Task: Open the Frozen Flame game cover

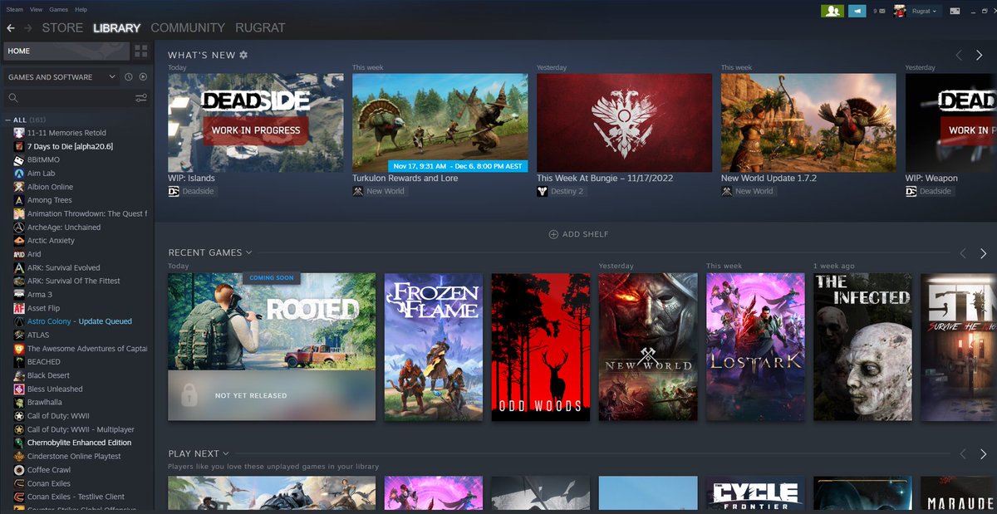Action: 433,346
